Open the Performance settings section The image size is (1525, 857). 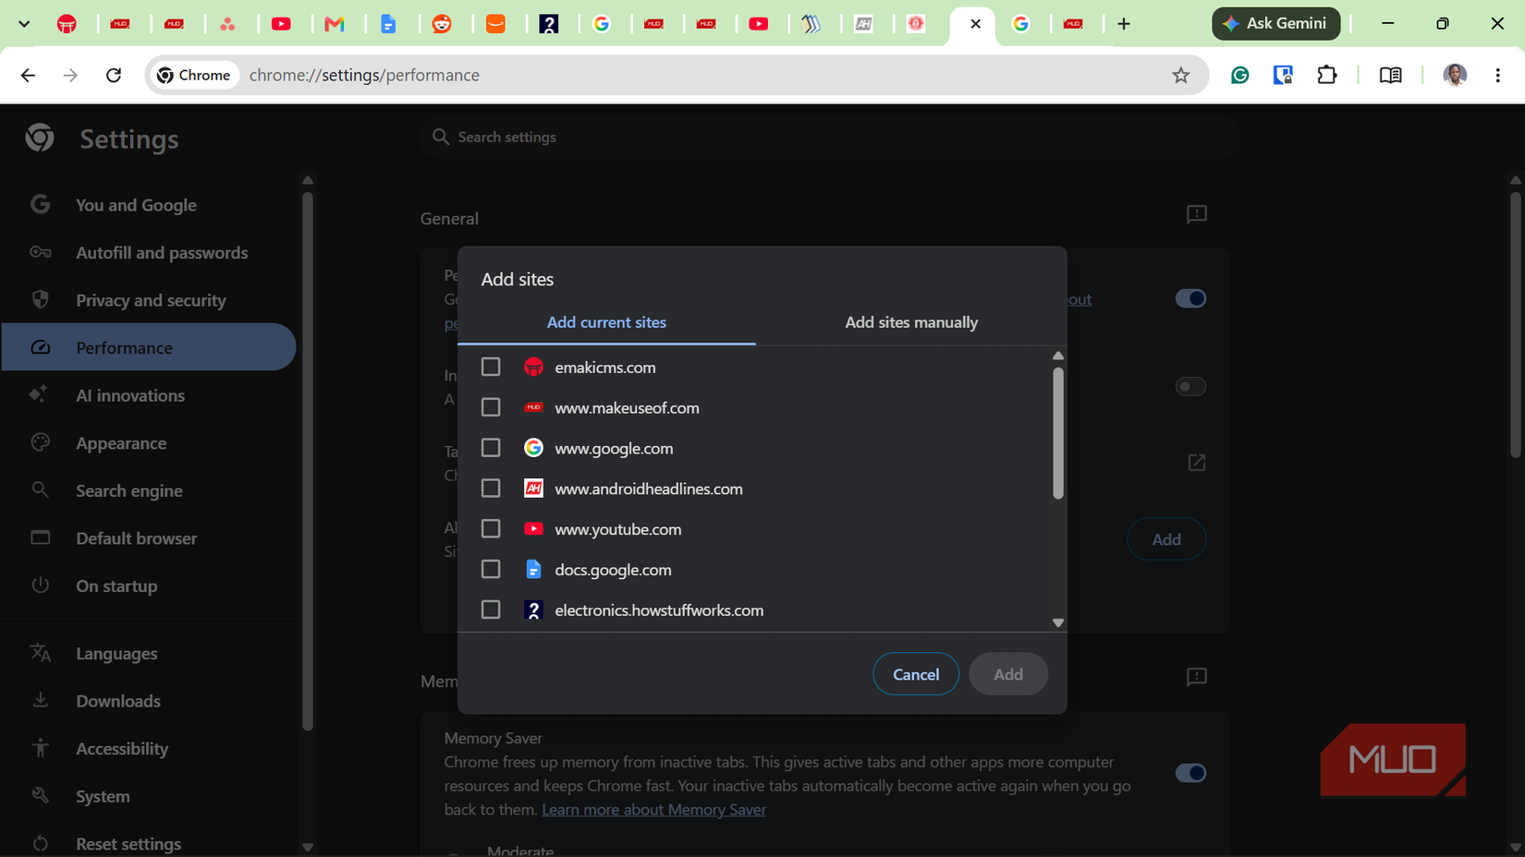(148, 347)
